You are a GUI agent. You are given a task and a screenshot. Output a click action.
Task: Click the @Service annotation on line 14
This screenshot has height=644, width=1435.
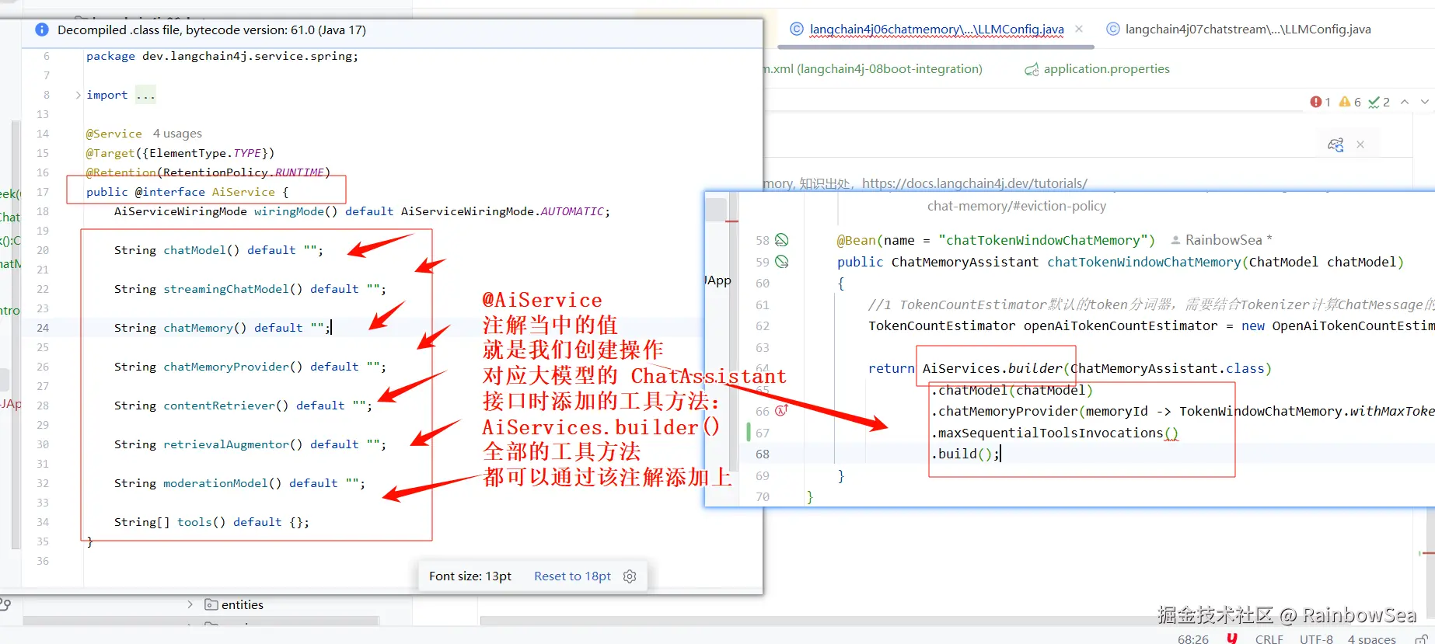[x=114, y=134]
